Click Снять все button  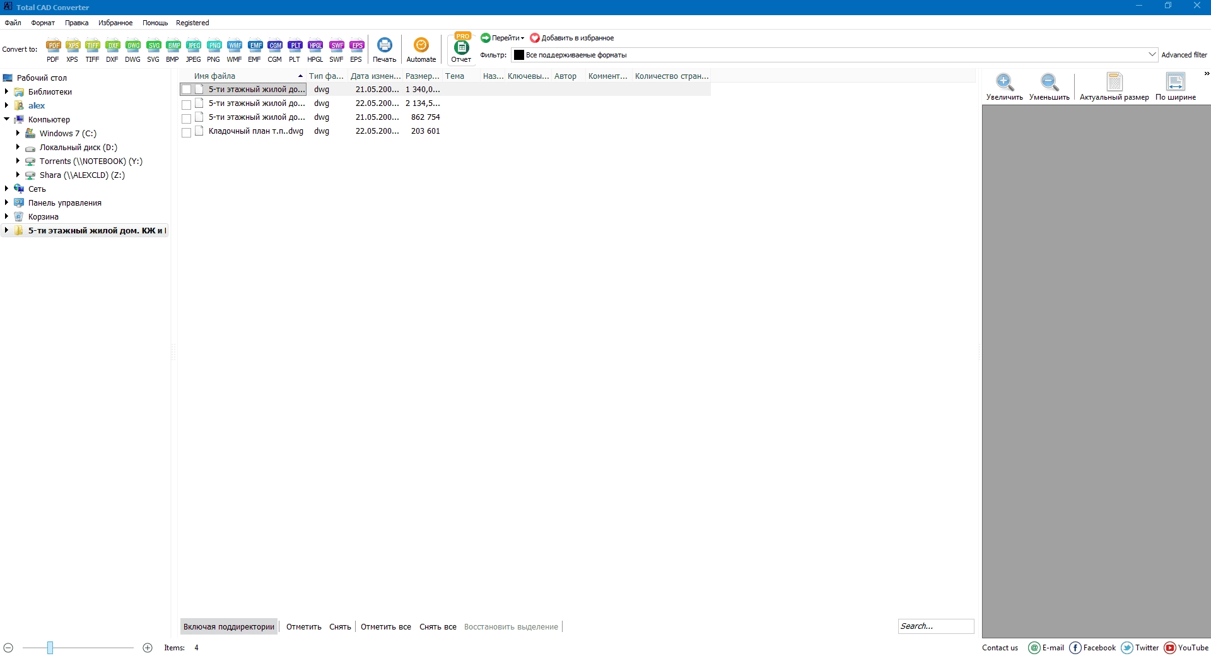click(438, 626)
